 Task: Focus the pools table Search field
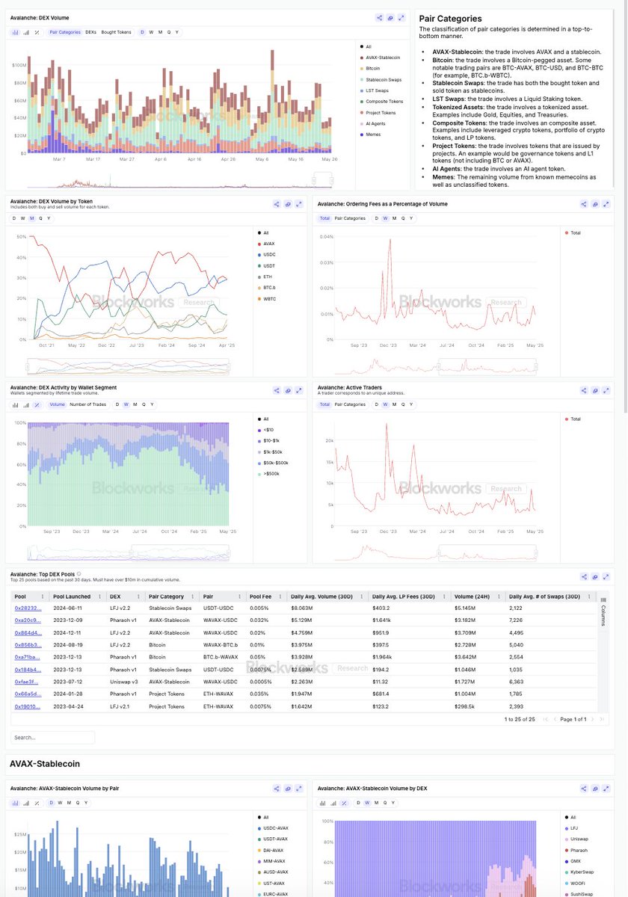(x=53, y=737)
